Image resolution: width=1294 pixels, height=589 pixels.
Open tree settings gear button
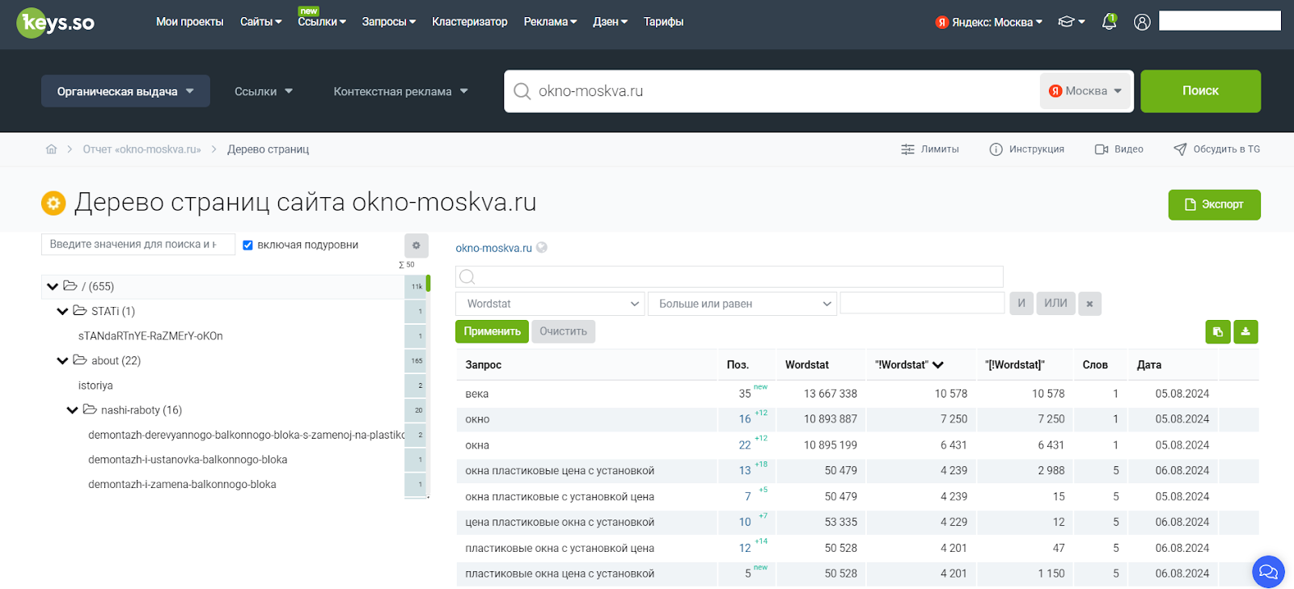pos(416,246)
